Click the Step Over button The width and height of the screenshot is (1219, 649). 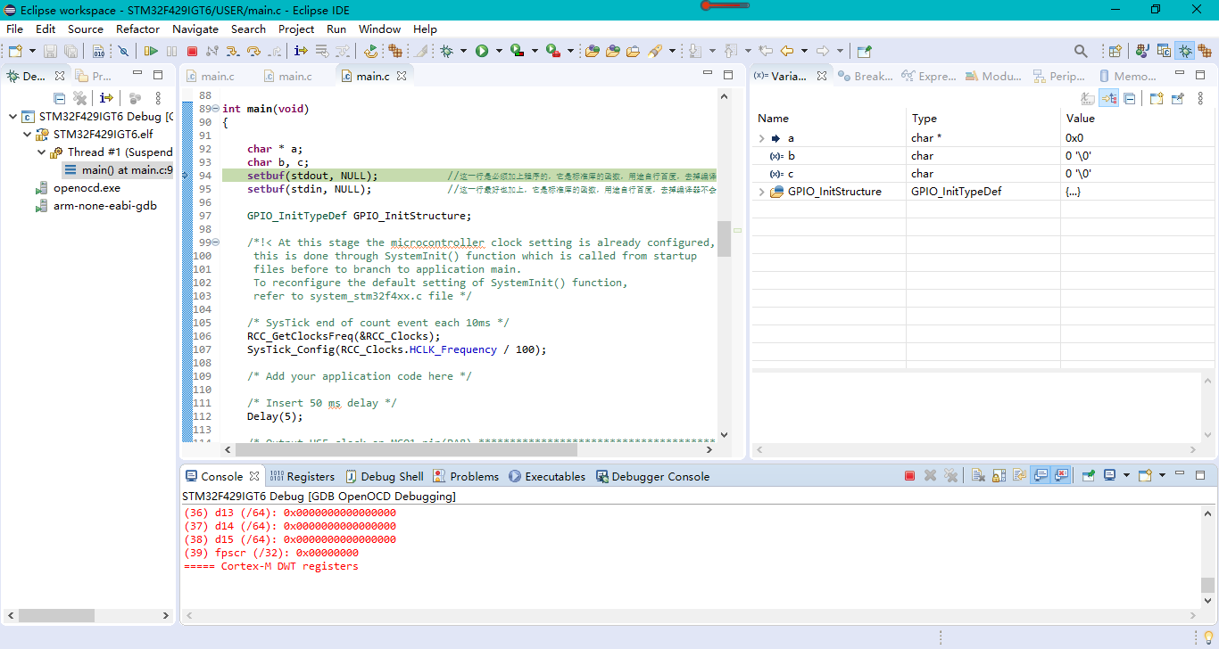click(253, 51)
